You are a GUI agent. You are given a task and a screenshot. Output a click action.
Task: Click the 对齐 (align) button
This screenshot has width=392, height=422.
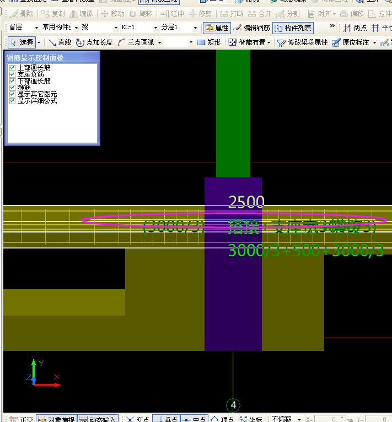point(320,13)
